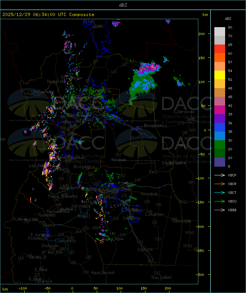Select the bright yellow legend swatch
The width and height of the screenshot is (246, 293).
(x=220, y=75)
